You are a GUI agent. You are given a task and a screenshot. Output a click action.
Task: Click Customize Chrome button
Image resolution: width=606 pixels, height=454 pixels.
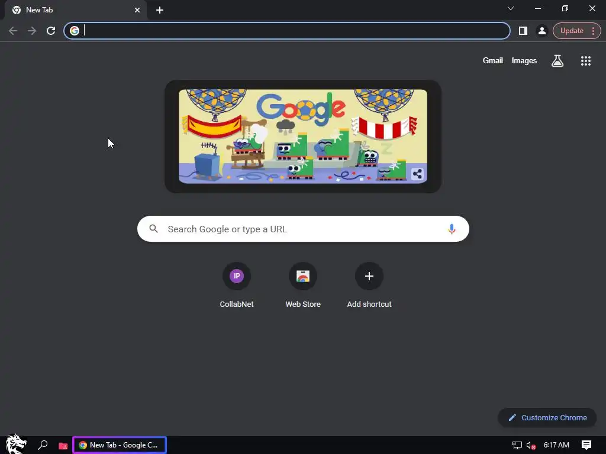coord(547,418)
